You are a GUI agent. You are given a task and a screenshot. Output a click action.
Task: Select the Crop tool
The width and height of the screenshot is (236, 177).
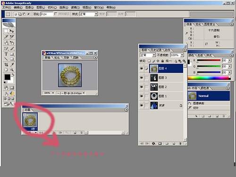click(6, 65)
